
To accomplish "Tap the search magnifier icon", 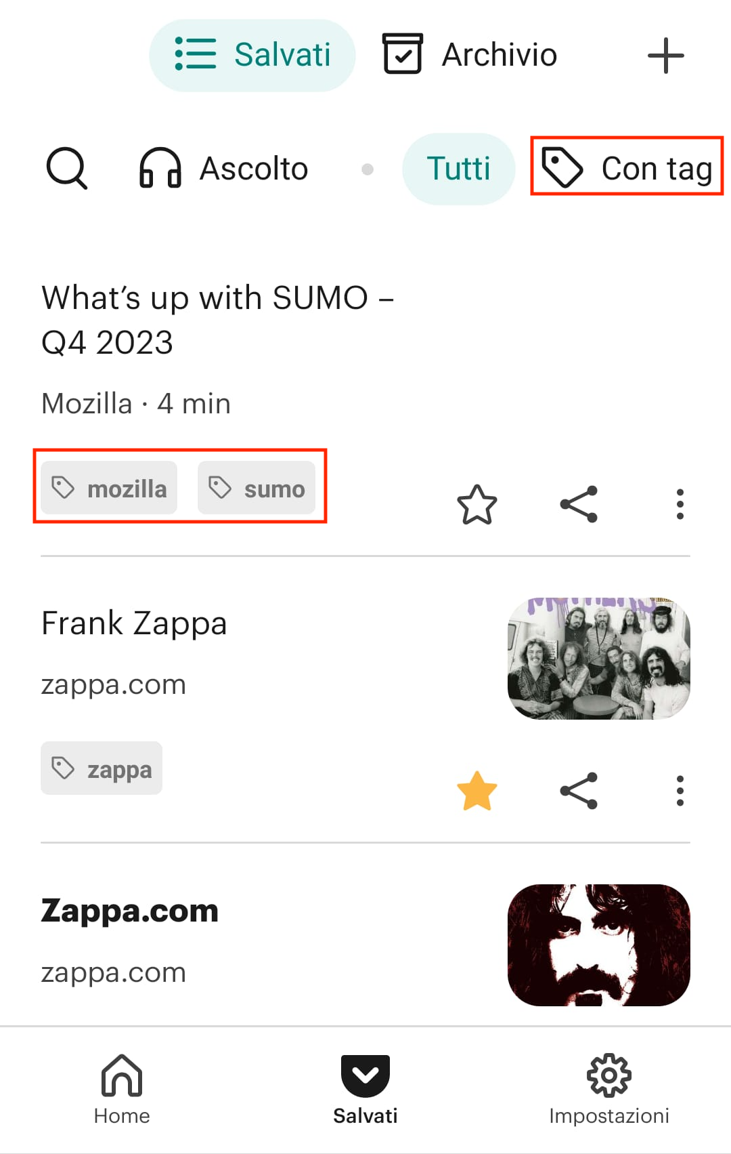I will pos(66,168).
